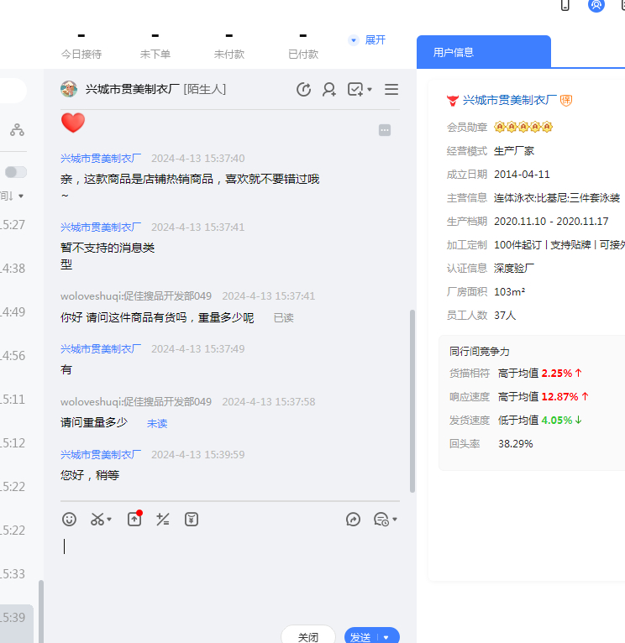The width and height of the screenshot is (625, 643).
Task: Open the hamburger menu in chat header
Action: [391, 90]
